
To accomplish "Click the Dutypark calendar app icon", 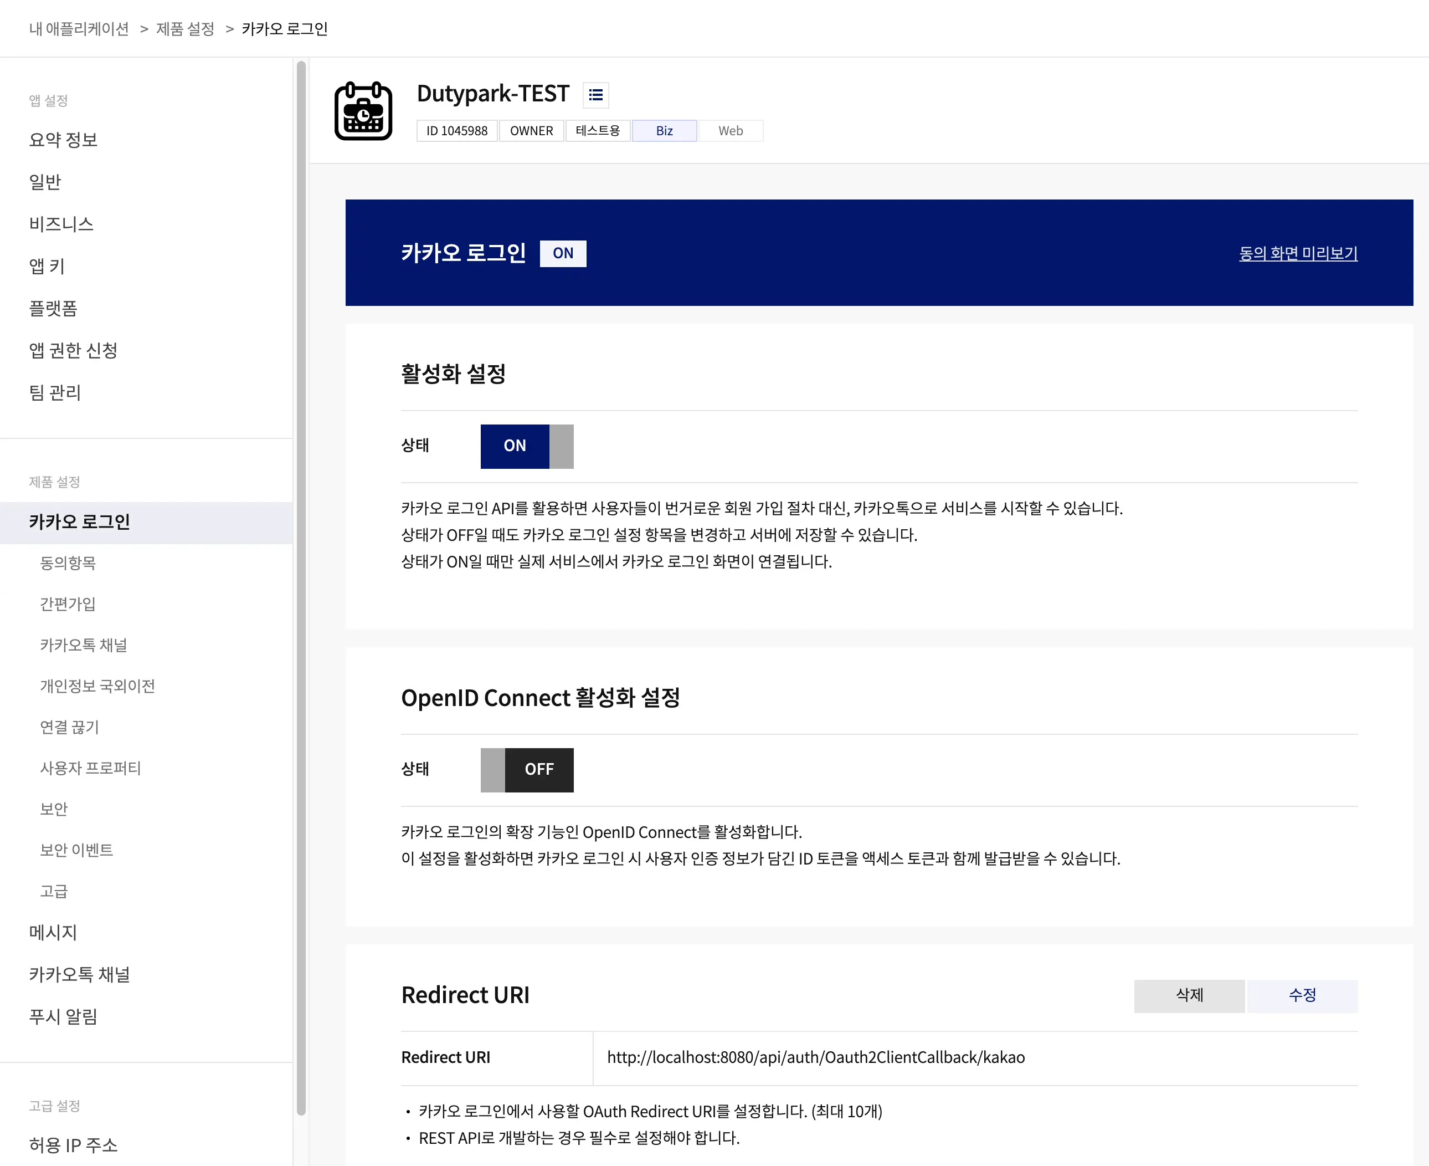I will (x=363, y=111).
